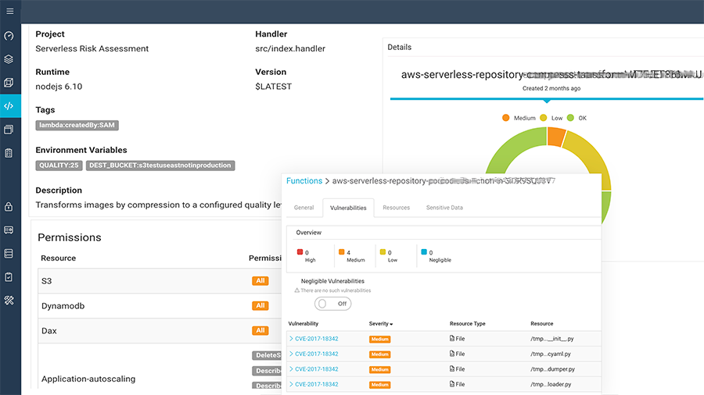Click the Dax row's All permission badge

coord(260,330)
